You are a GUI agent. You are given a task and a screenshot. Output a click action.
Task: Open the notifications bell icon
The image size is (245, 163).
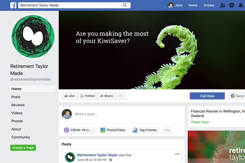click(241, 5)
